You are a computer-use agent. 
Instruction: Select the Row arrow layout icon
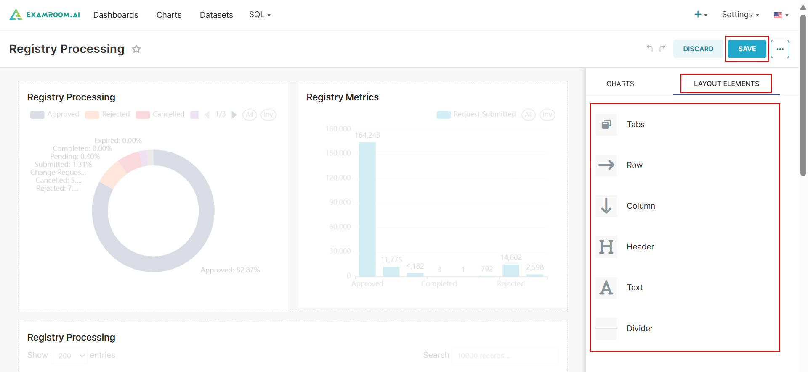(x=606, y=165)
